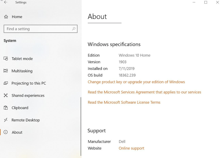Click the Tablet mode icon
Image resolution: width=220 pixels, height=158 pixels.
tap(5, 59)
